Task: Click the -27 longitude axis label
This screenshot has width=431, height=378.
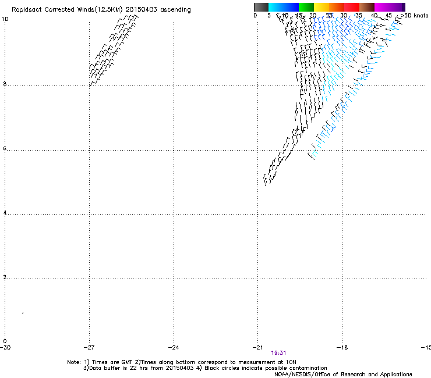Action: 89,348
